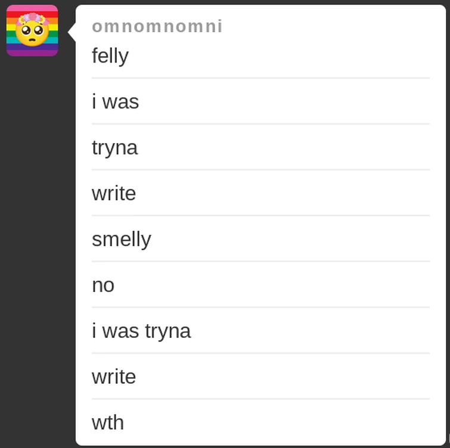The image size is (450, 448).
Task: Select the 'smelly' message
Action: coord(122,239)
